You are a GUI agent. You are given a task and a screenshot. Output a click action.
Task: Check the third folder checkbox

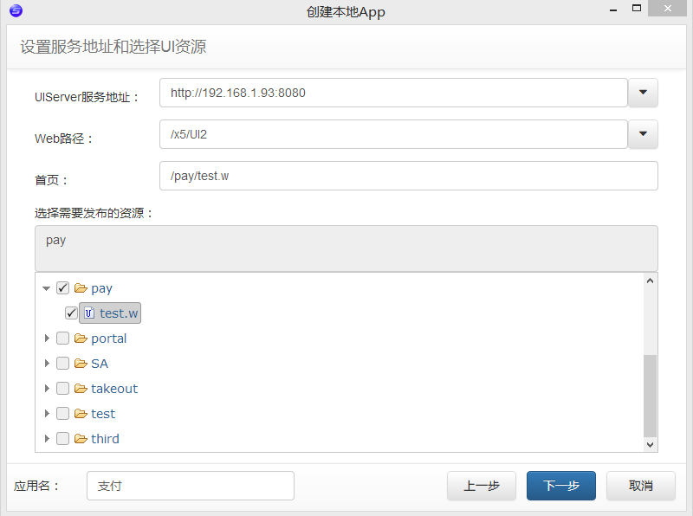(x=62, y=439)
